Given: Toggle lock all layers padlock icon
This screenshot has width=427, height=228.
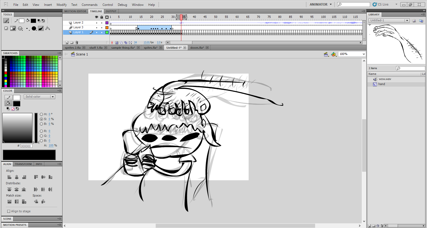Looking at the screenshot, I should tap(101, 17).
